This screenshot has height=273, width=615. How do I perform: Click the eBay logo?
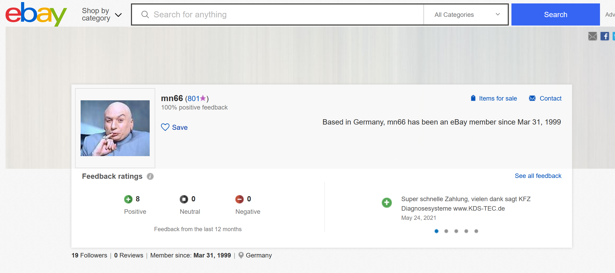click(36, 14)
